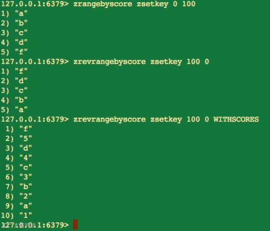Select output line 9) "a" in last result
Viewport: 270px width, 231px height.
(x=19, y=206)
